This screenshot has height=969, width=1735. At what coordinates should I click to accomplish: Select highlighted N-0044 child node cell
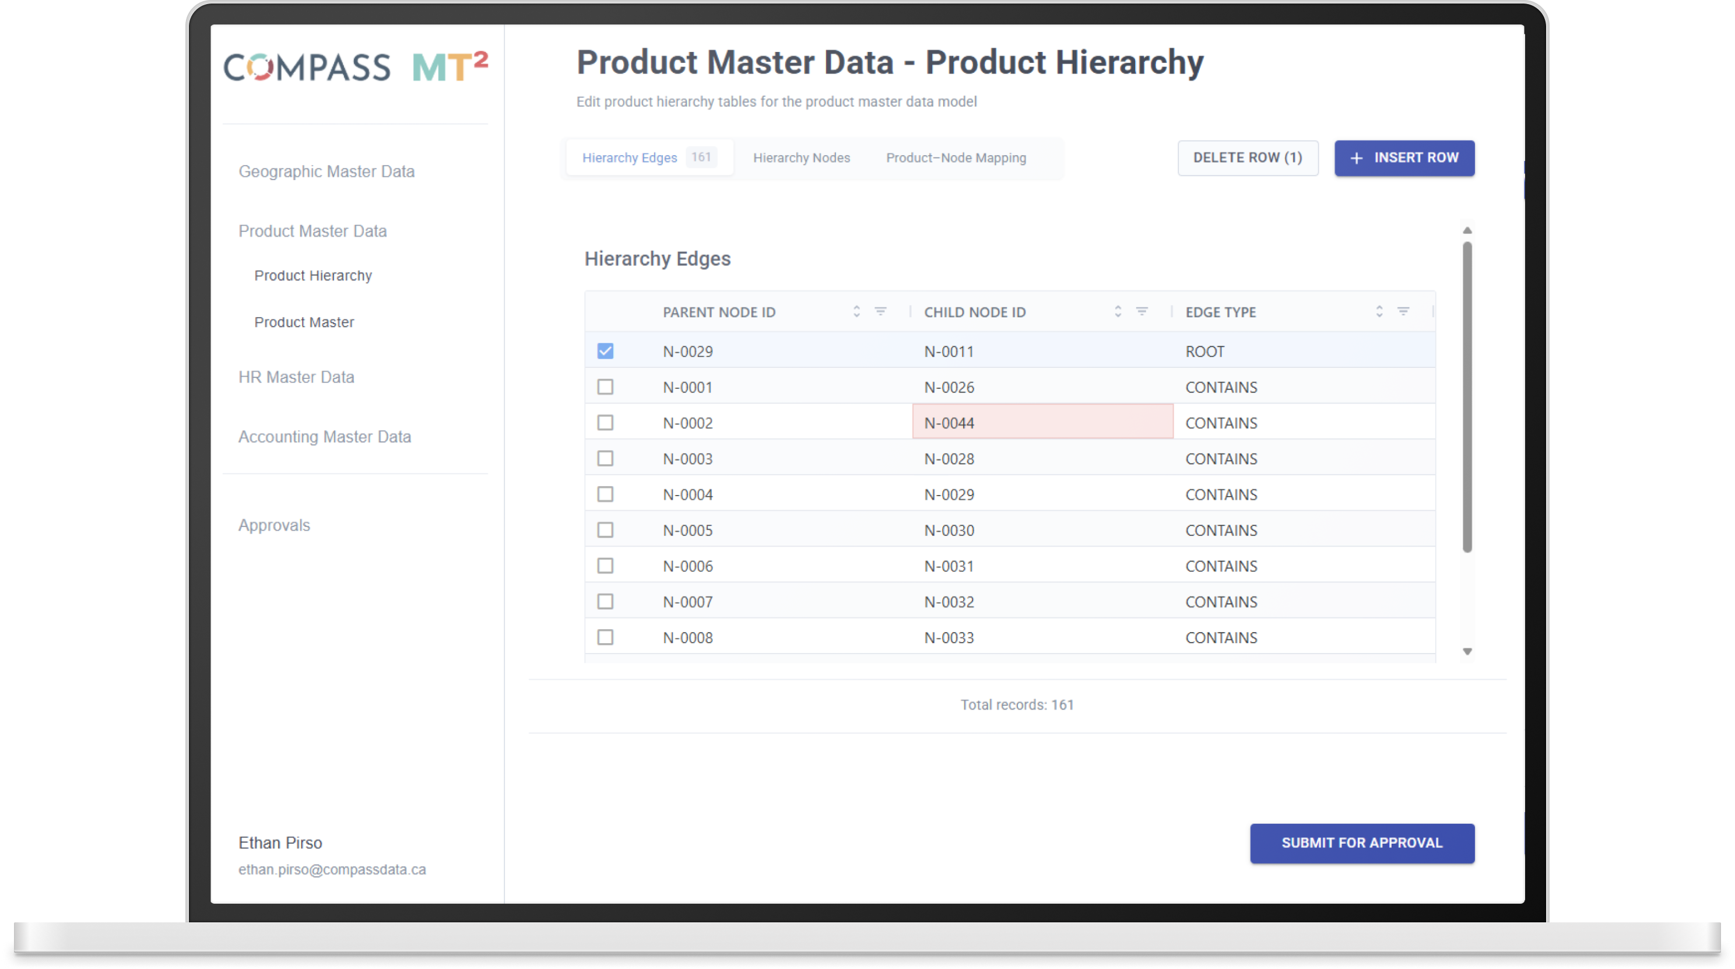pos(1042,422)
